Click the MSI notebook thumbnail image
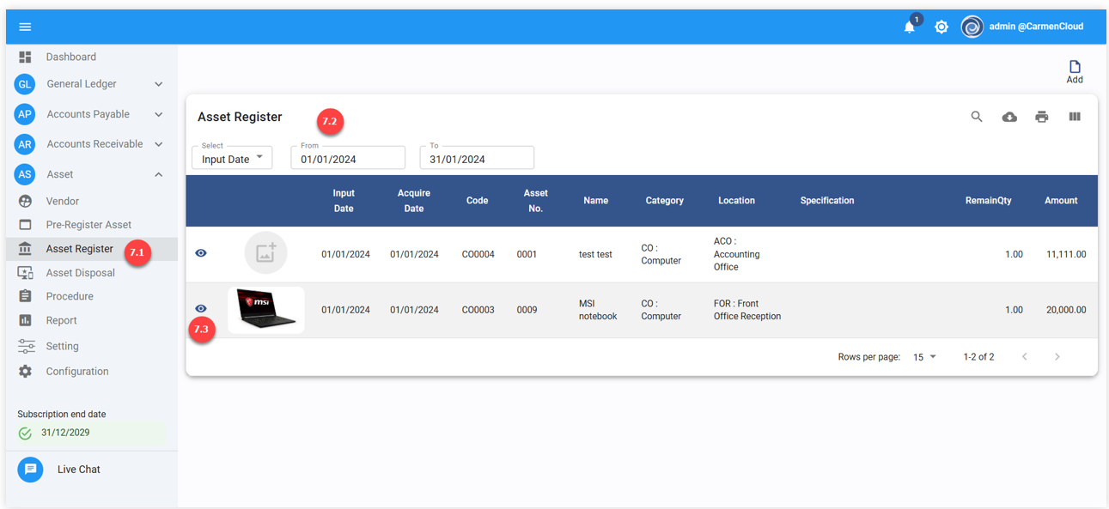Screen dimensions: 1109x509 tap(266, 310)
